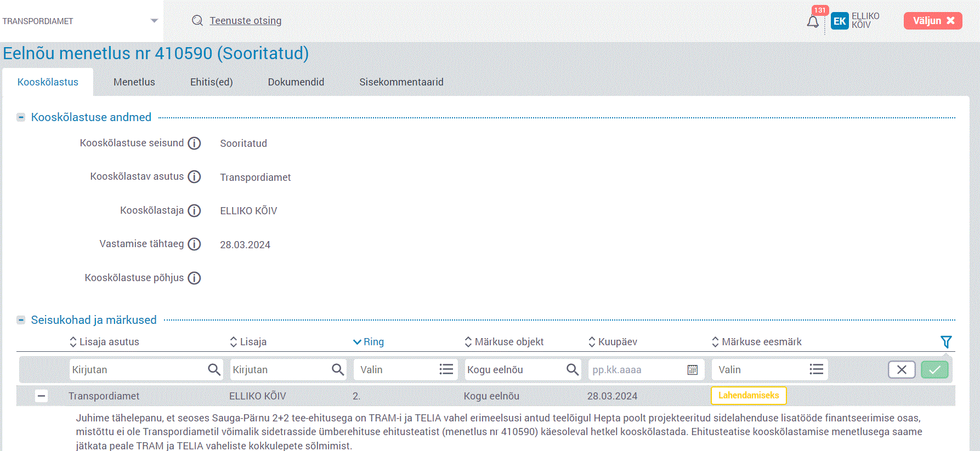Click search icon in Märkuse objekt filter
Image resolution: width=980 pixels, height=451 pixels.
(572, 369)
